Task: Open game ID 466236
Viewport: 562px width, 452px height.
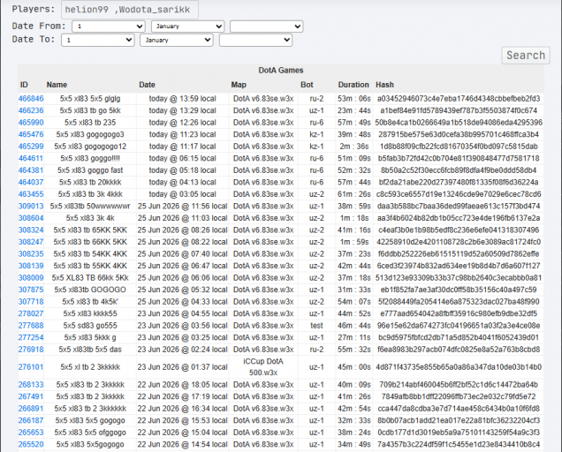Action: coord(31,110)
